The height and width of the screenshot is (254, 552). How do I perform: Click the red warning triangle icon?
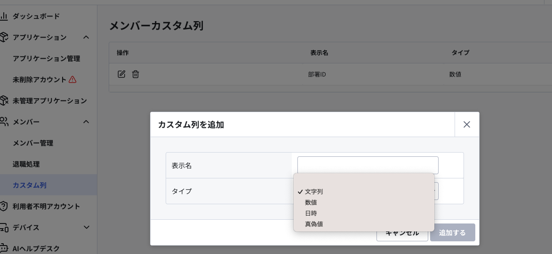[72, 79]
